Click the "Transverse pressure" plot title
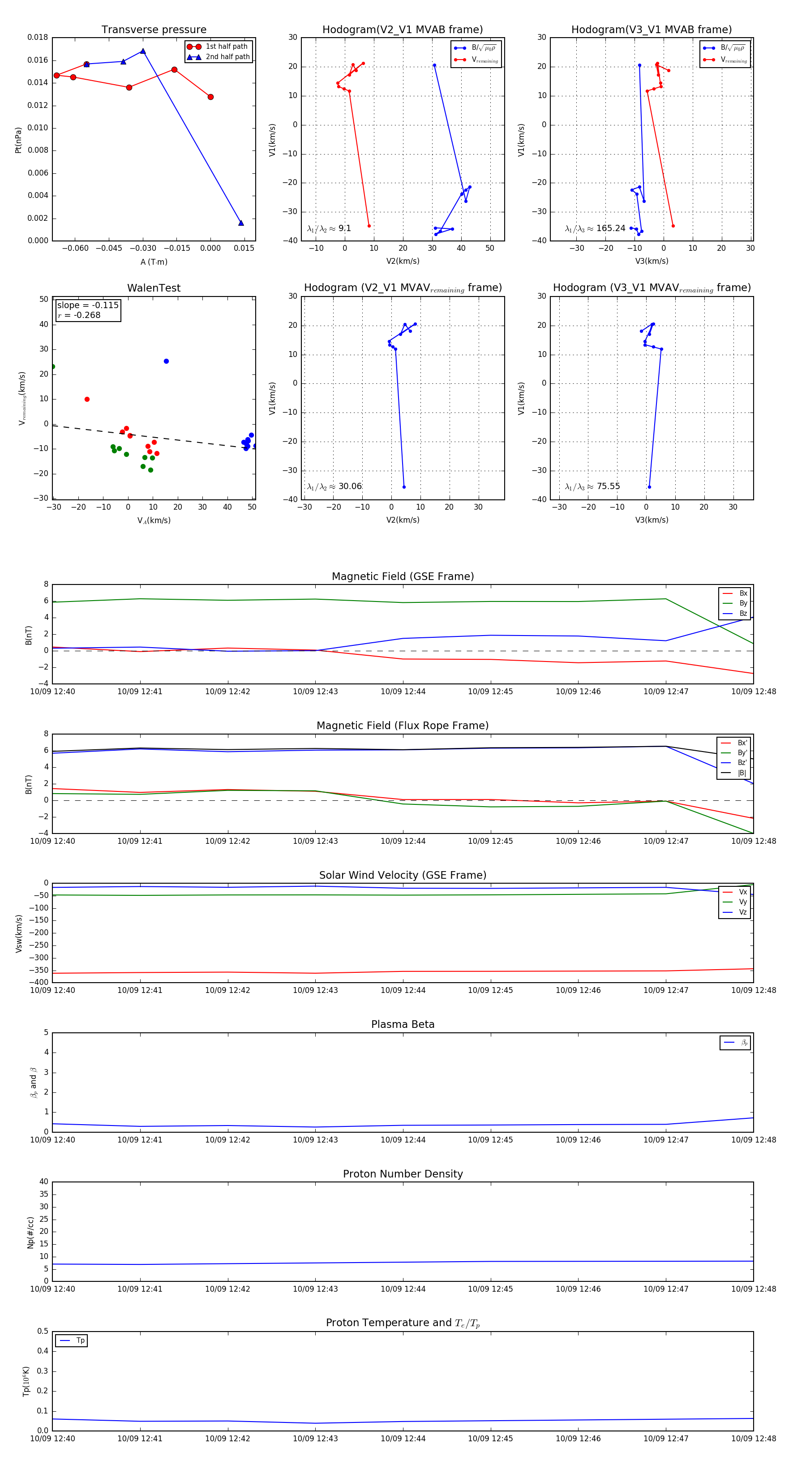 click(154, 30)
